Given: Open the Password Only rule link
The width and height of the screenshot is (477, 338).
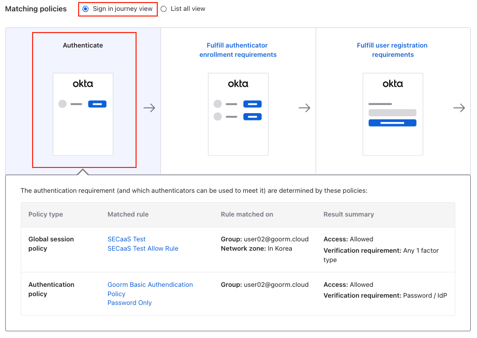Looking at the screenshot, I should tap(129, 303).
